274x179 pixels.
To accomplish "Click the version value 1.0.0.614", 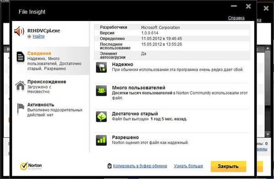I will tap(150, 33).
